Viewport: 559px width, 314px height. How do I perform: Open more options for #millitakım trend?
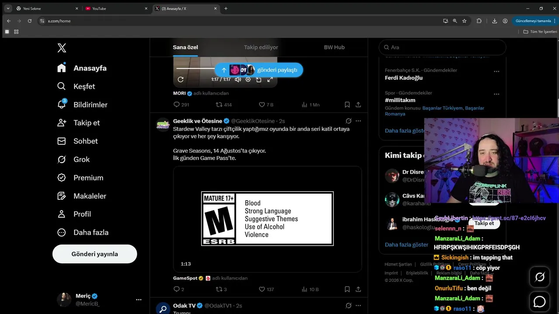497,94
